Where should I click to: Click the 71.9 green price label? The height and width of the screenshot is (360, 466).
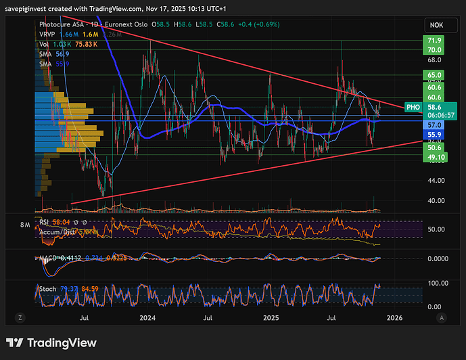[434, 41]
